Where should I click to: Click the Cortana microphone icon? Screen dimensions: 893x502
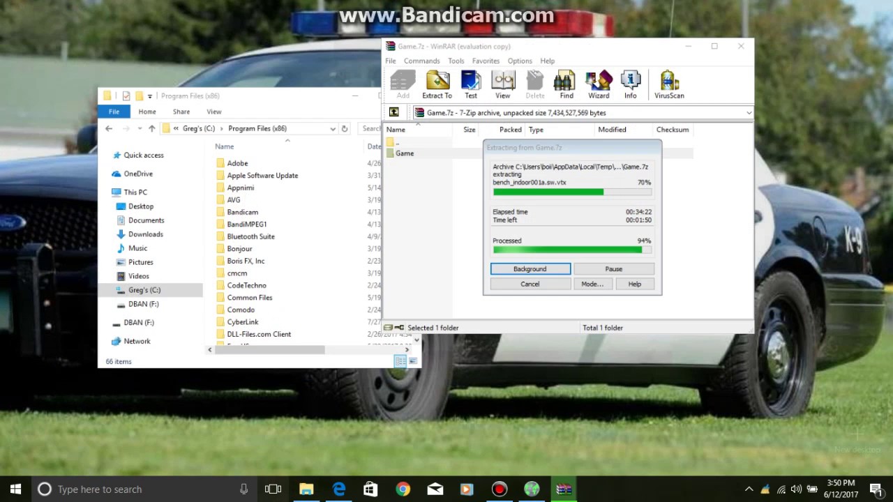click(x=243, y=489)
